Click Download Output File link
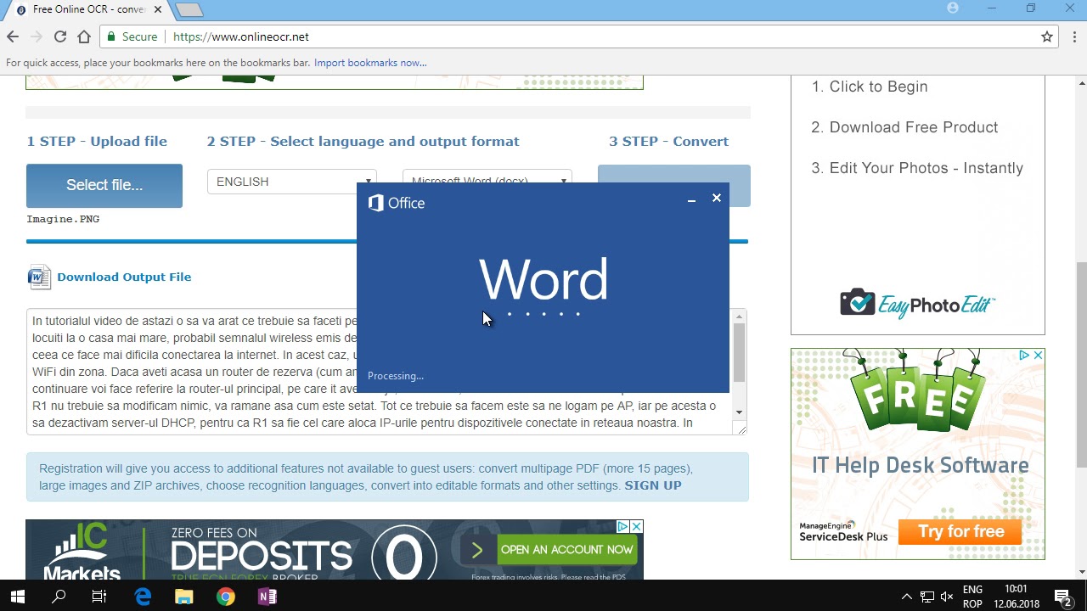 124,277
